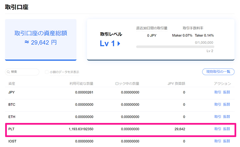Viewport: 240px width, 147px height.
Task: Click 取引 link in ETH row
Action: coord(218,117)
